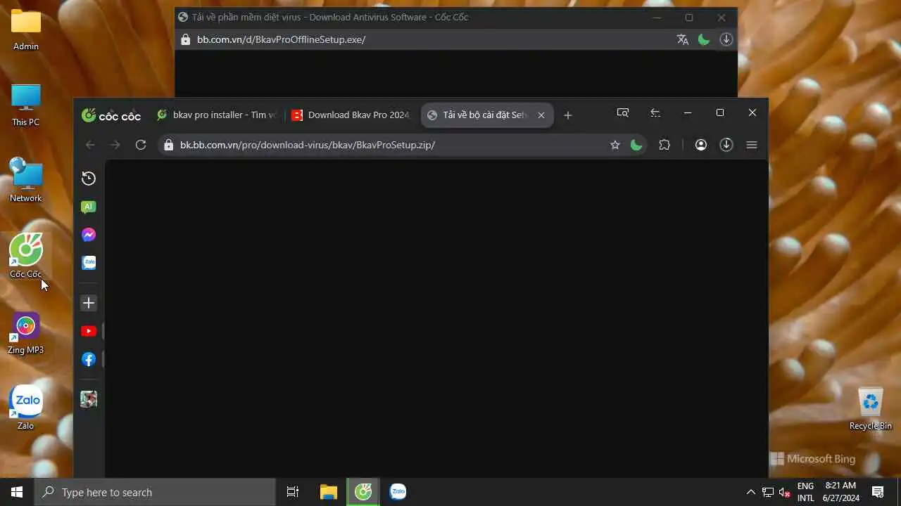Viewport: 901px width, 506px height.
Task: Switch to the bkav pro installer tab
Action: pyautogui.click(x=216, y=115)
